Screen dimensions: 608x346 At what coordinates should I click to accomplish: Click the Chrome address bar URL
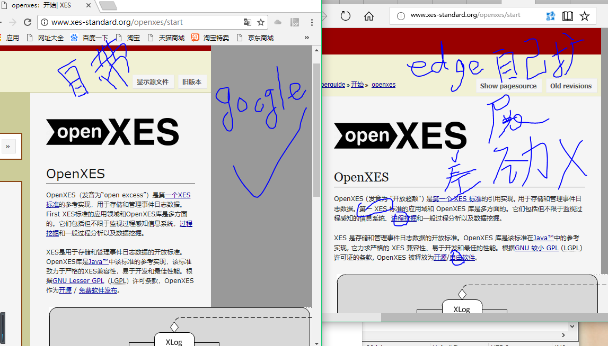click(117, 22)
